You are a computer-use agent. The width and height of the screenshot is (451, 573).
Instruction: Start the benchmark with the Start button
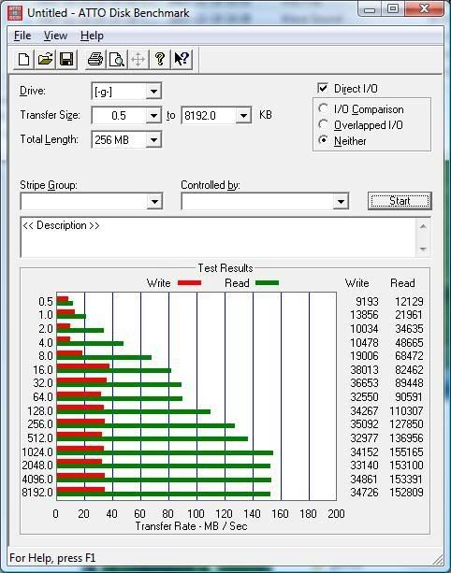(x=400, y=201)
